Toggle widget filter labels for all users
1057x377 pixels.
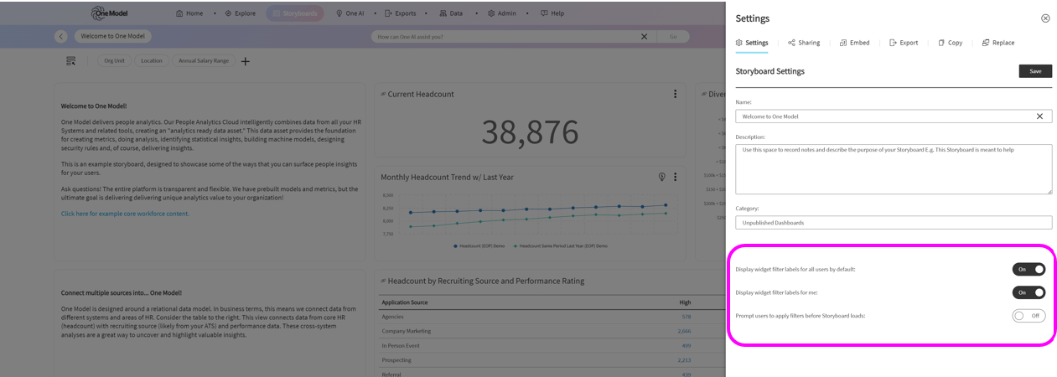click(1029, 269)
